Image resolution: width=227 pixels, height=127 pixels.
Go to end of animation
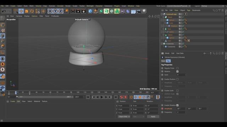click(x=116, y=97)
